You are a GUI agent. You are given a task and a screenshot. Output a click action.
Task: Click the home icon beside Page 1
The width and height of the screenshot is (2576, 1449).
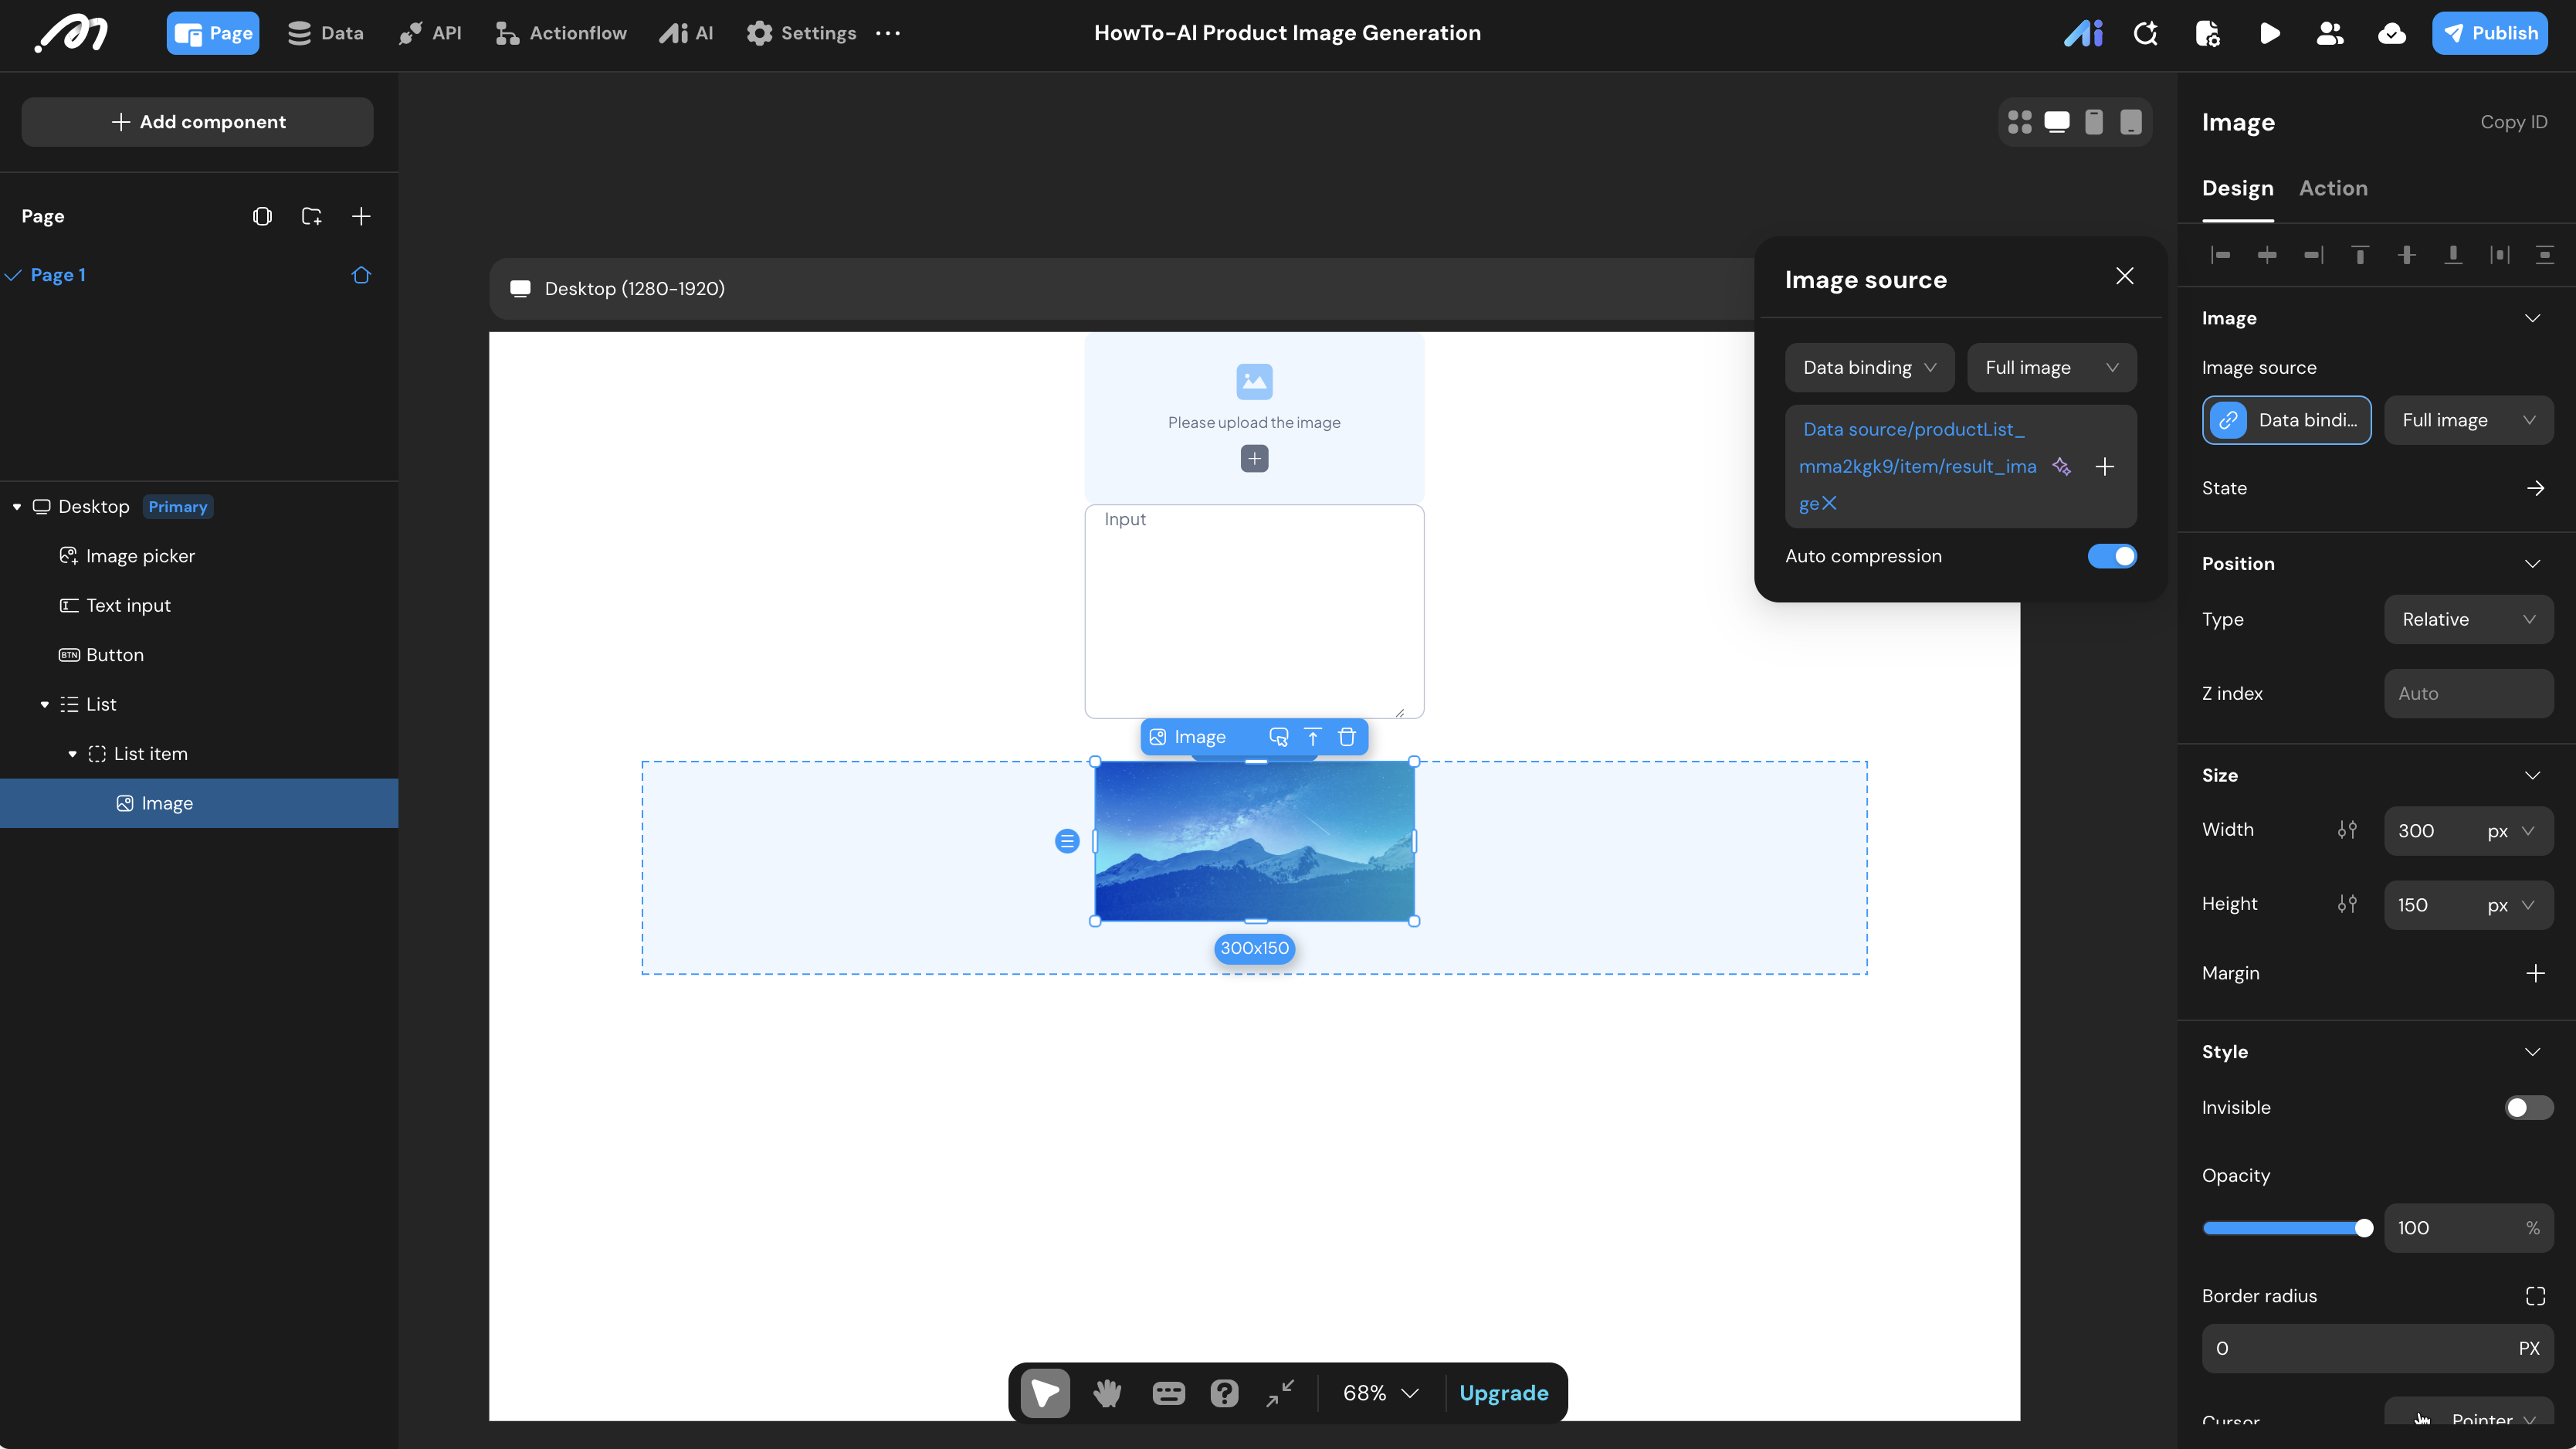point(361,275)
